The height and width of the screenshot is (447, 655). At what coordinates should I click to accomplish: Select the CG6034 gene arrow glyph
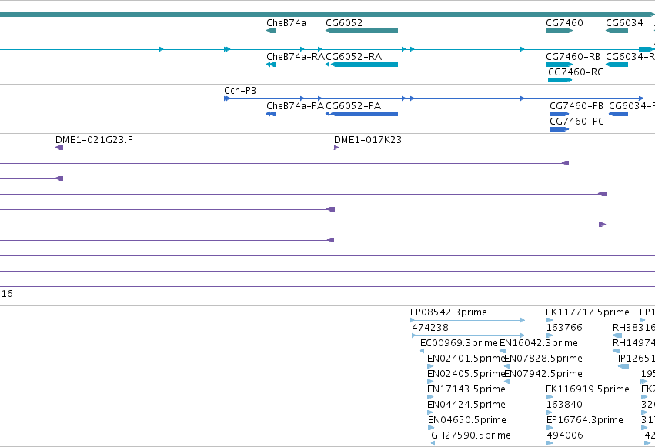point(617,31)
